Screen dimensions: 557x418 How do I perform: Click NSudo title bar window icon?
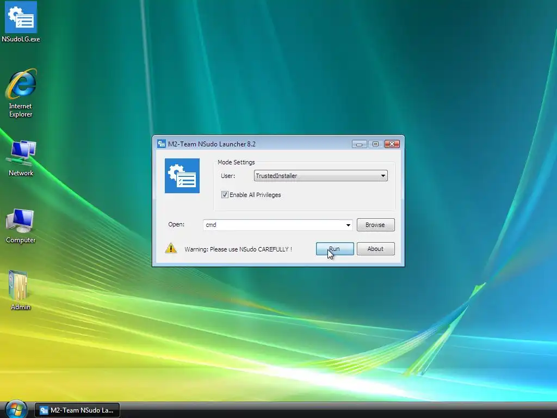(x=161, y=144)
